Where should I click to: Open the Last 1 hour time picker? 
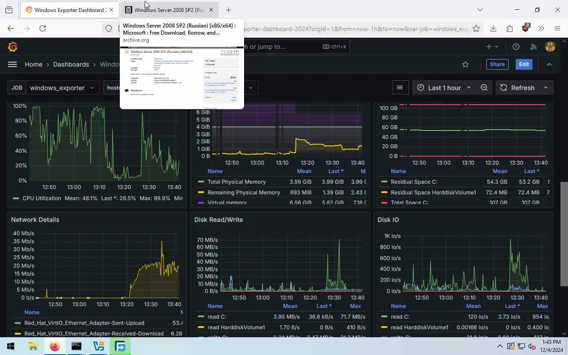coord(444,88)
